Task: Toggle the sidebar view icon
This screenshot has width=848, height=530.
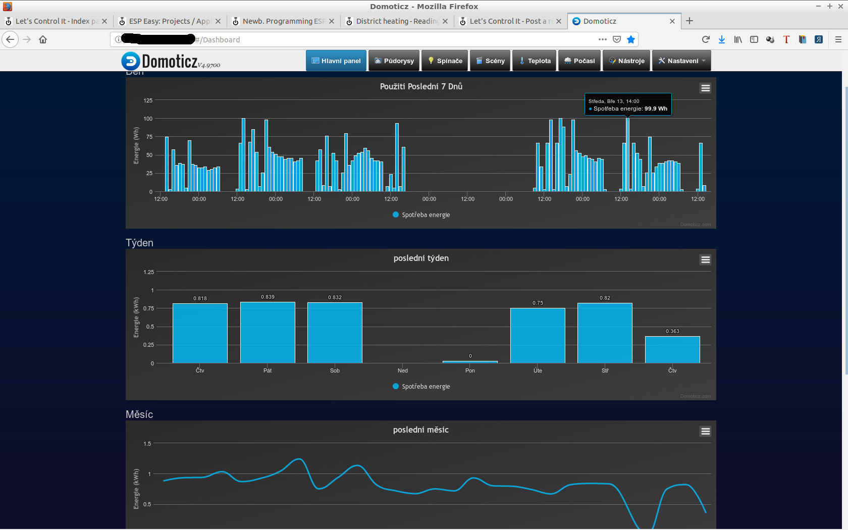Action: click(x=754, y=39)
